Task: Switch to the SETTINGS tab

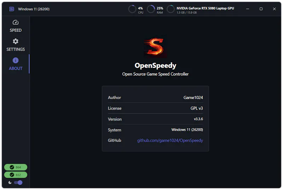Action: click(16, 45)
